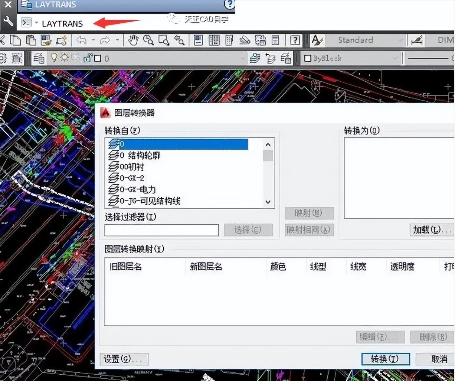455x381 pixels.
Task: Open the Standard text style dropdown
Action: 400,40
